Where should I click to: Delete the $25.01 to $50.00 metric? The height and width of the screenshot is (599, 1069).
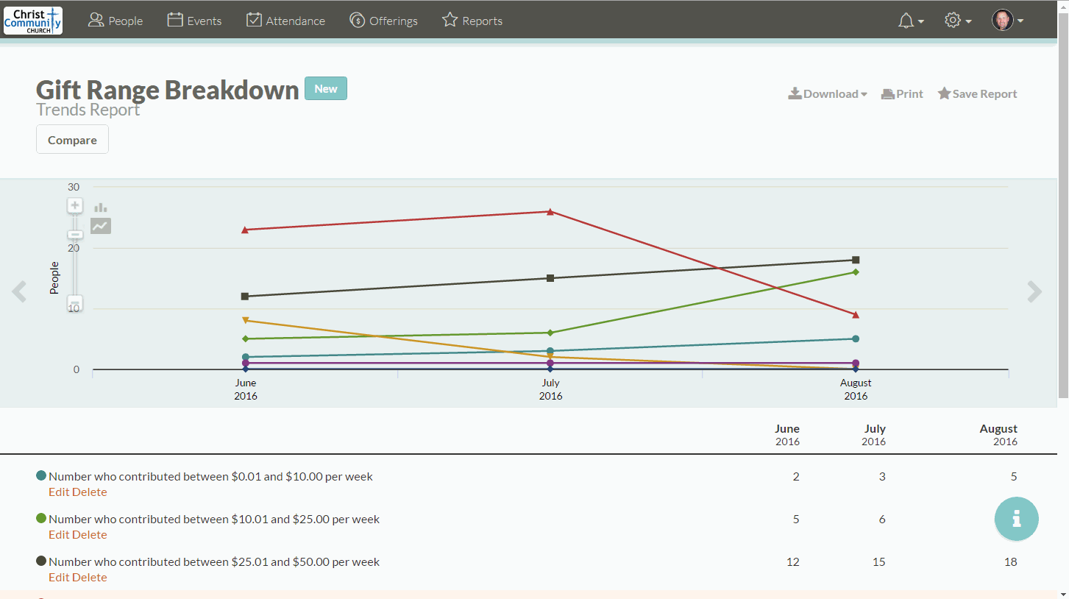(x=90, y=578)
